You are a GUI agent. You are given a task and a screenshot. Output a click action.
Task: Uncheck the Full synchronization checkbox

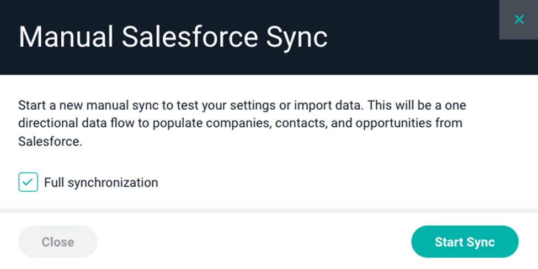tap(28, 182)
